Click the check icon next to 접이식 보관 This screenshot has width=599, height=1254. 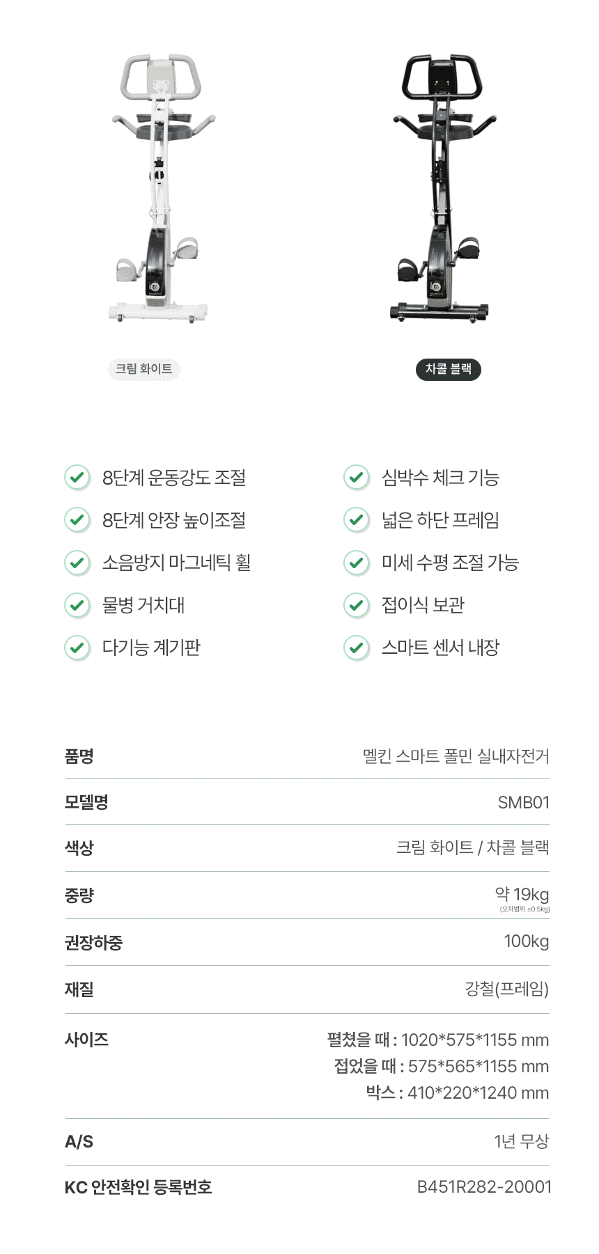click(357, 605)
